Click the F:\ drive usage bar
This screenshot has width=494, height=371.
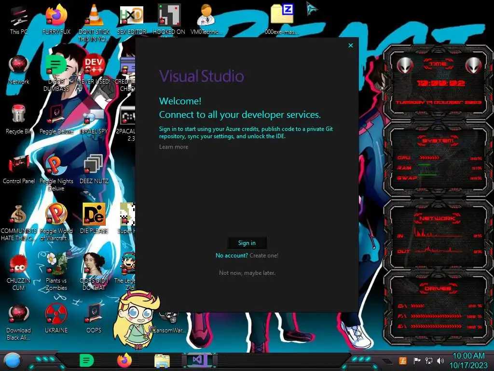[436, 316]
